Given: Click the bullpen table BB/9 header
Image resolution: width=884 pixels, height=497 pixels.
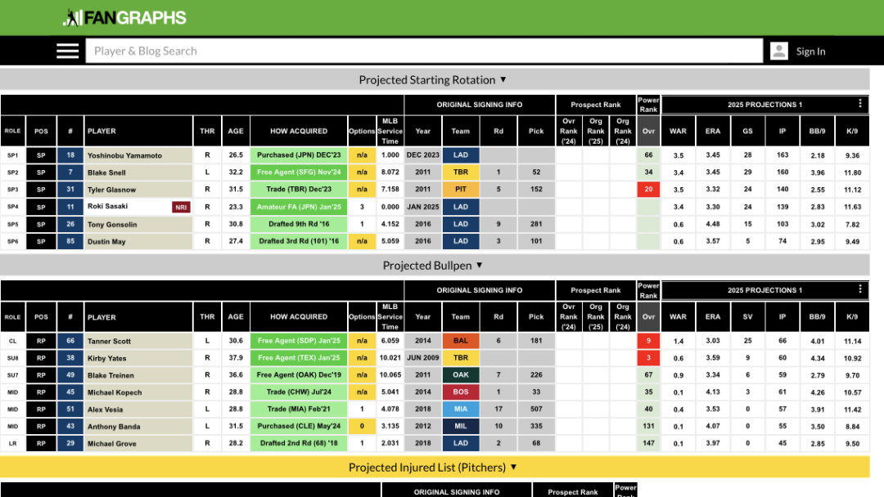Looking at the screenshot, I should click(x=818, y=317).
